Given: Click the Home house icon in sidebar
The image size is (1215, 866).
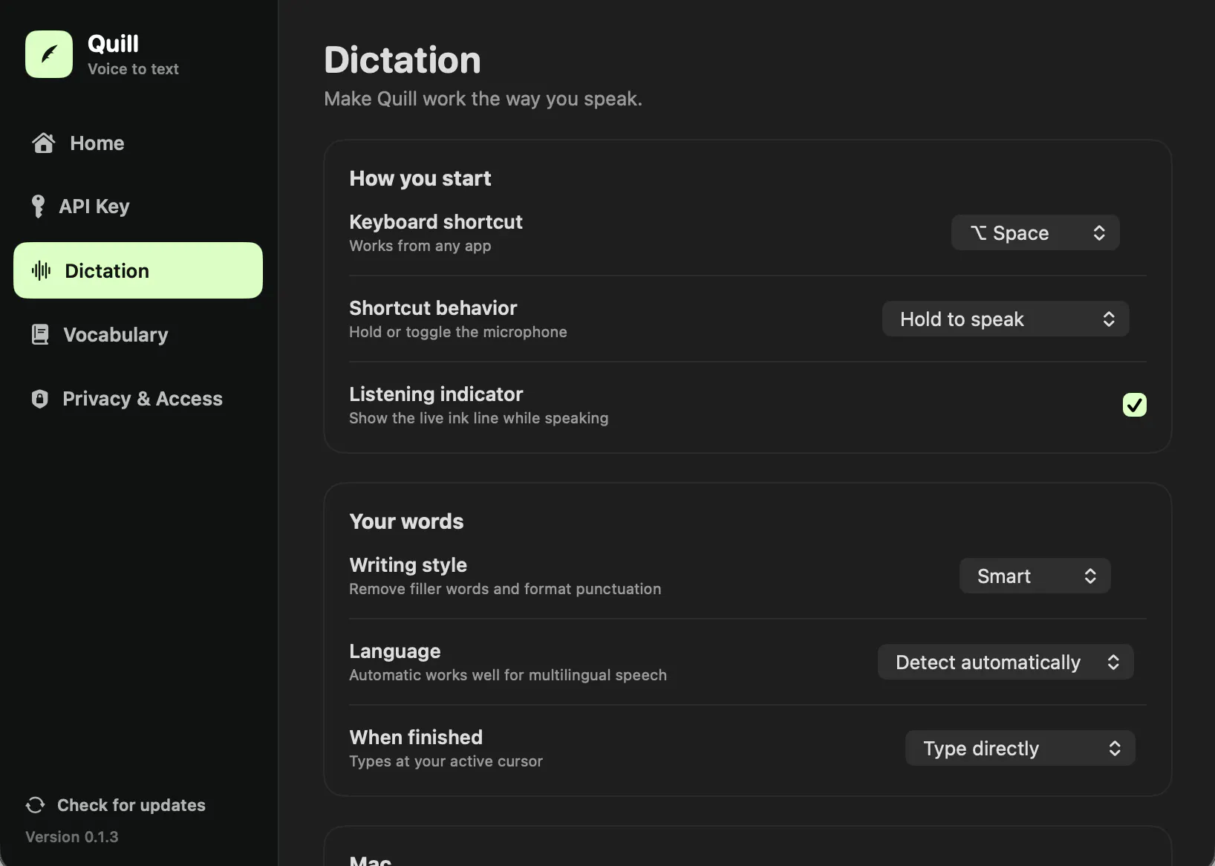Looking at the screenshot, I should point(43,143).
